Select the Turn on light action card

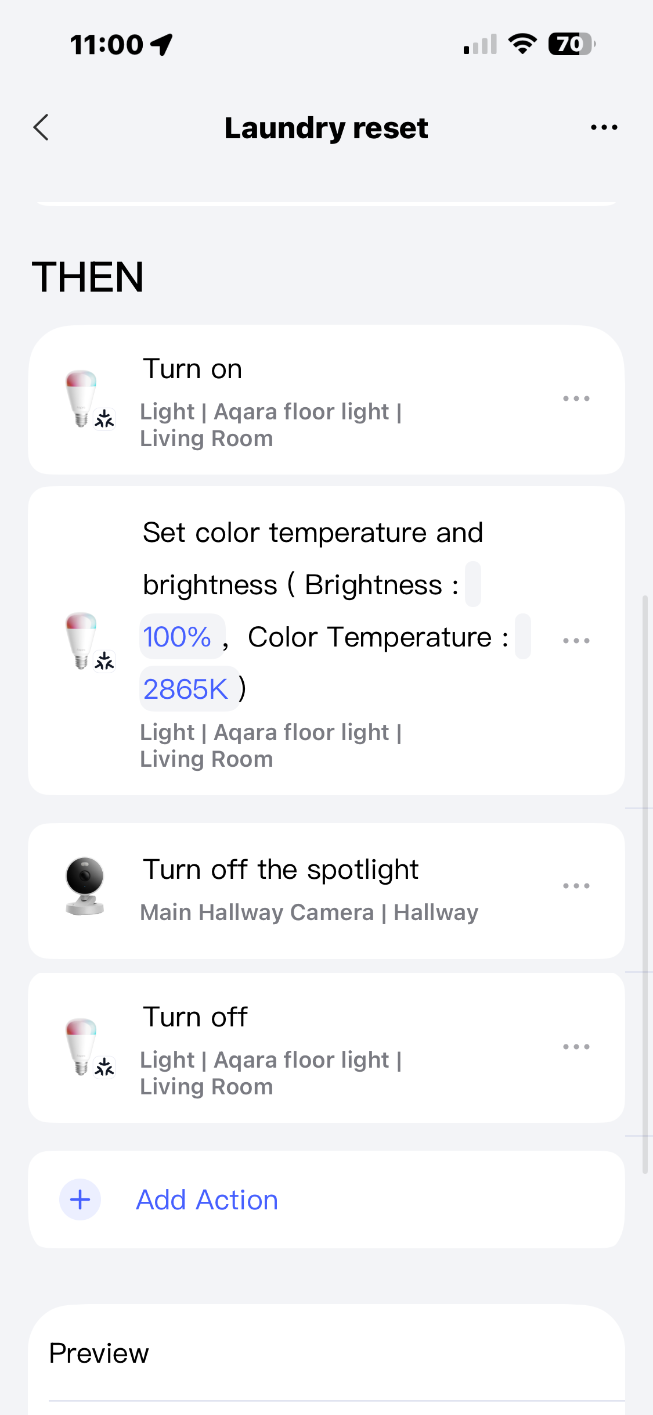pos(325,400)
